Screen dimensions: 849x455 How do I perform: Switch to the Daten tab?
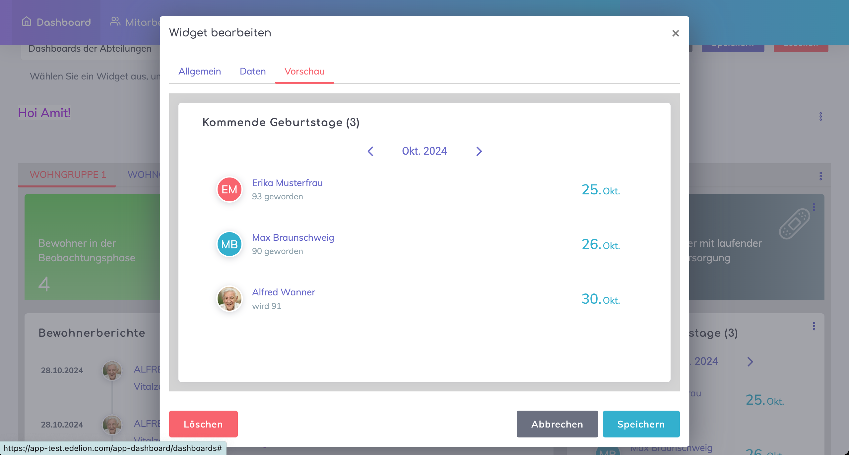pyautogui.click(x=253, y=72)
